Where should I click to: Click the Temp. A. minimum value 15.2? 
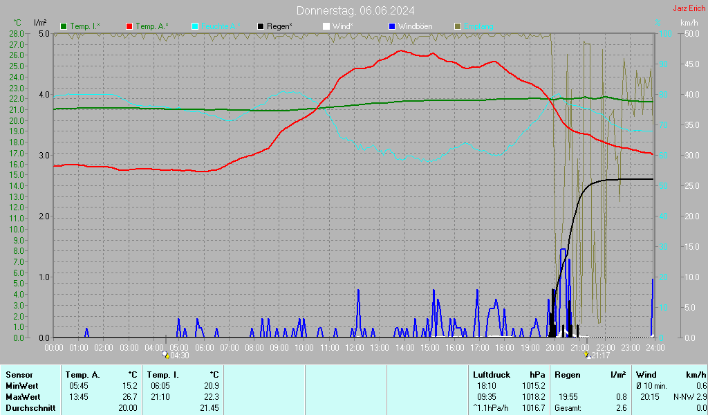click(x=129, y=386)
